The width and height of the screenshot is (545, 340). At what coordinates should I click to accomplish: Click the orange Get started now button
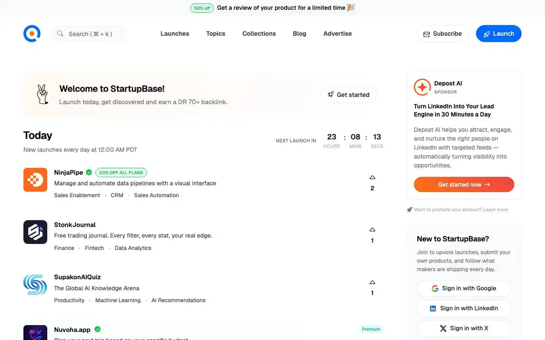tap(464, 185)
